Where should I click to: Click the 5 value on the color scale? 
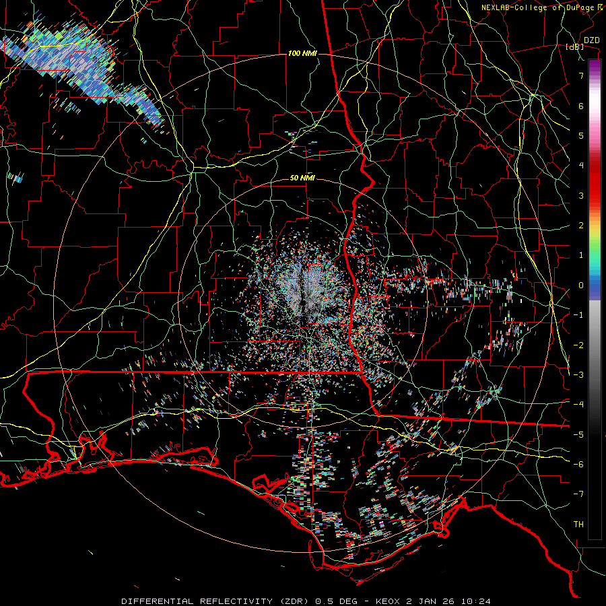pyautogui.click(x=581, y=135)
